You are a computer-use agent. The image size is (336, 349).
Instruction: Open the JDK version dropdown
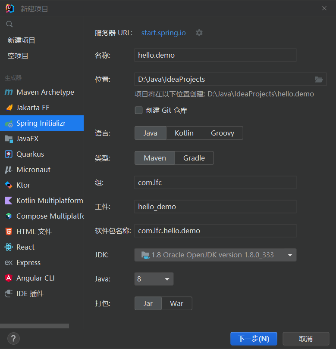pyautogui.click(x=215, y=255)
